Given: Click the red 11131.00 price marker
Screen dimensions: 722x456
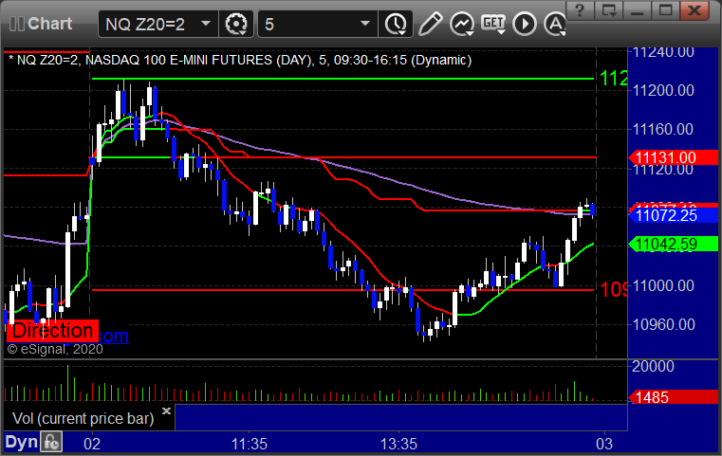Looking at the screenshot, I should tap(674, 157).
